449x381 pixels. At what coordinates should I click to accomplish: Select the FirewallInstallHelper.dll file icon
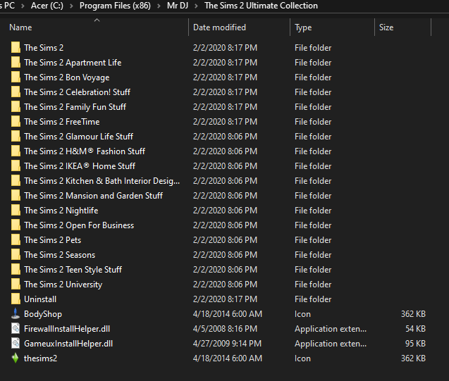click(16, 329)
